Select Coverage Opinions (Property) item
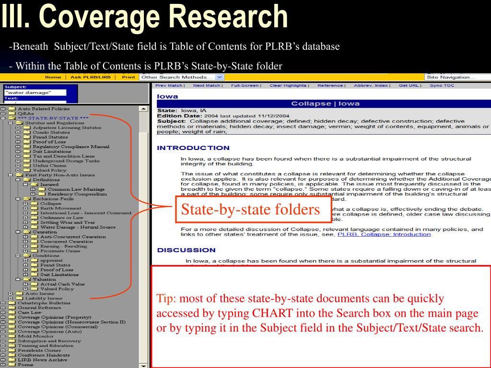The height and width of the screenshot is (368, 491). [x=55, y=317]
